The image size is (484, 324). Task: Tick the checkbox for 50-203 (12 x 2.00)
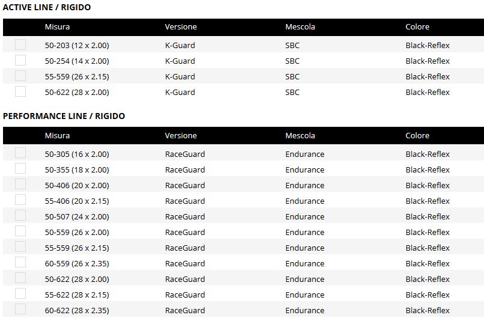tap(20, 44)
